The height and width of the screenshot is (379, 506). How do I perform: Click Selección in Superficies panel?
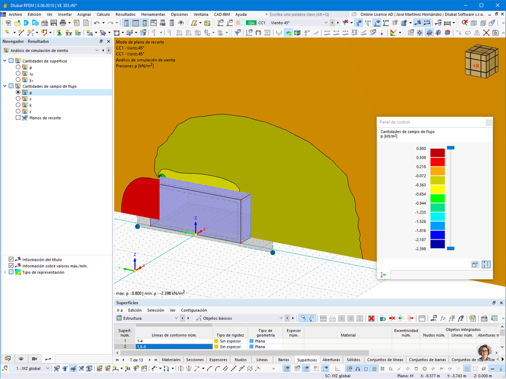[156, 310]
